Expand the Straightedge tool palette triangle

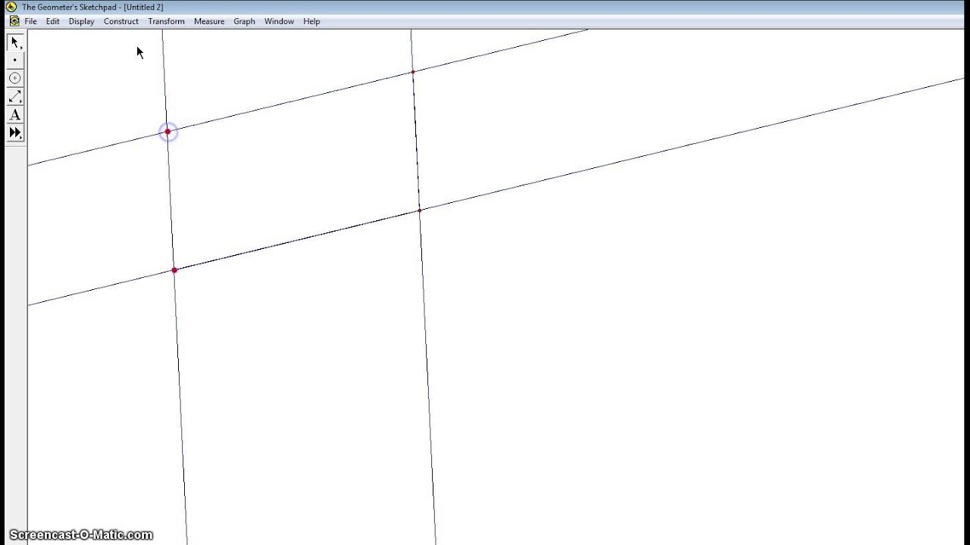(20, 101)
